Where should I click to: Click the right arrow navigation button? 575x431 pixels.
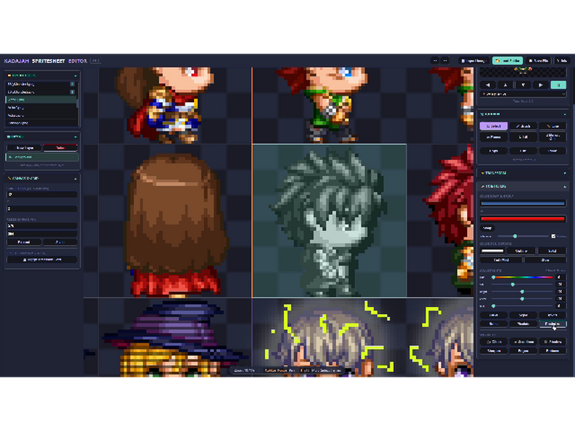(x=541, y=85)
